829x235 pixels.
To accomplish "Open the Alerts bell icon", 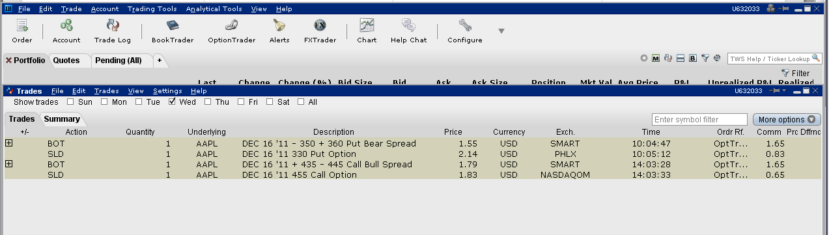I will (x=279, y=31).
